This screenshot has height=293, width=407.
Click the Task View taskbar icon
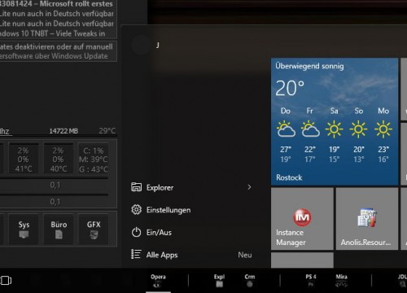click(x=6, y=280)
